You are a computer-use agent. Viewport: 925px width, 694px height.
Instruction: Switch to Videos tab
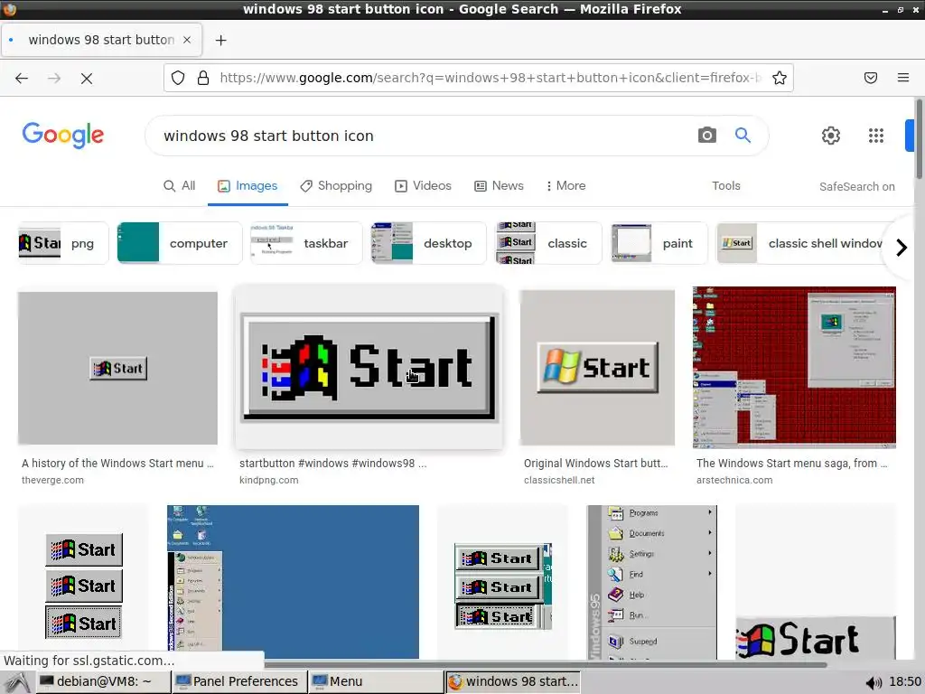point(423,186)
